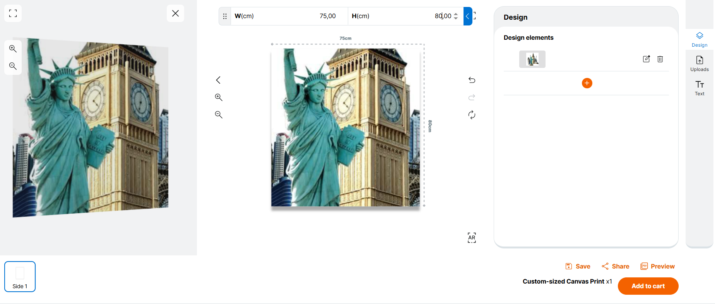The height and width of the screenshot is (304, 715).
Task: Click the Custom-sized Canvas Print label
Action: point(563,281)
